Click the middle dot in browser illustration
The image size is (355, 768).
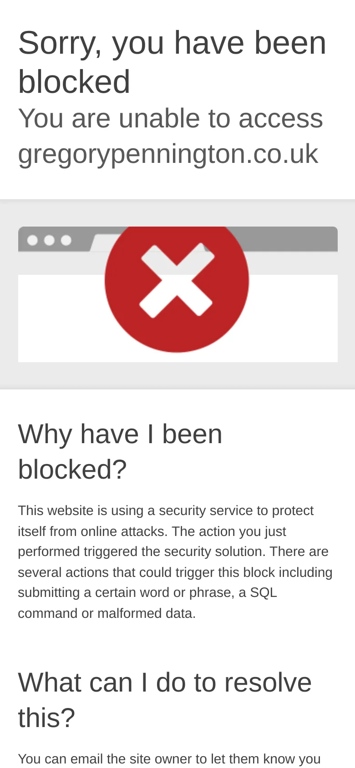pyautogui.click(x=49, y=240)
